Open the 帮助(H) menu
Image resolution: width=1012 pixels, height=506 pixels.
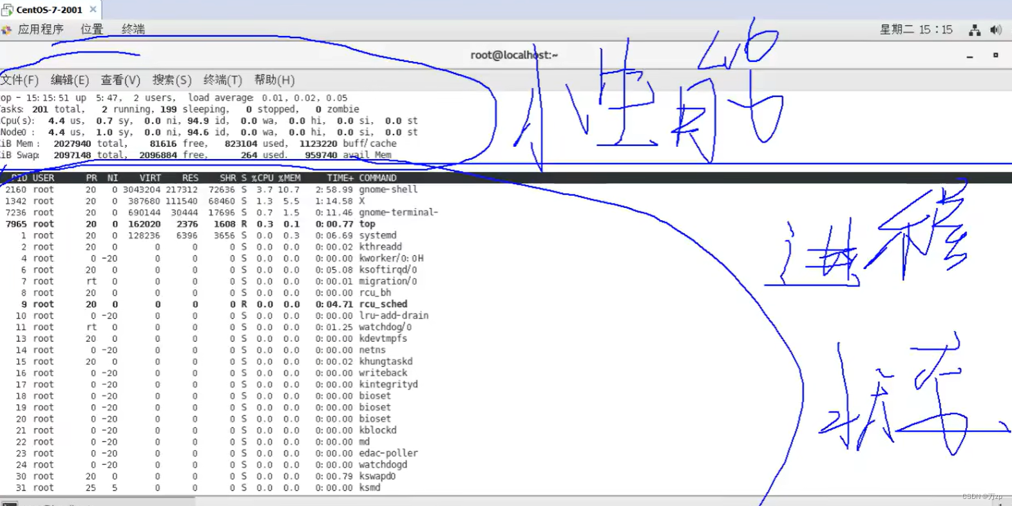[274, 80]
